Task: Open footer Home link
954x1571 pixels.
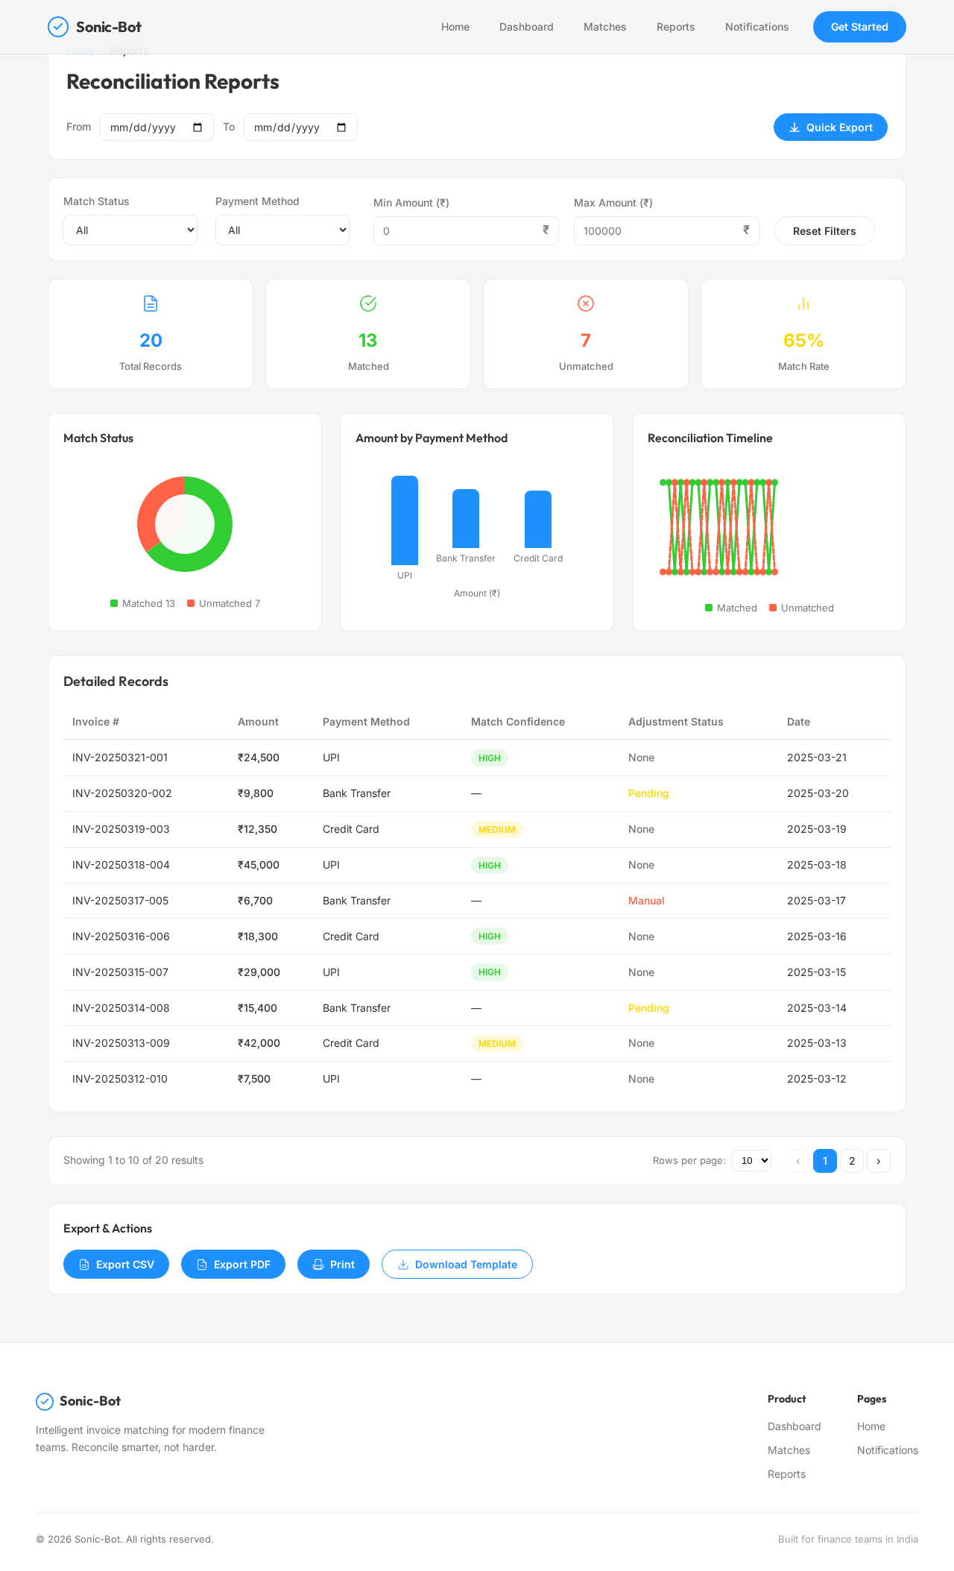Action: click(x=871, y=1426)
